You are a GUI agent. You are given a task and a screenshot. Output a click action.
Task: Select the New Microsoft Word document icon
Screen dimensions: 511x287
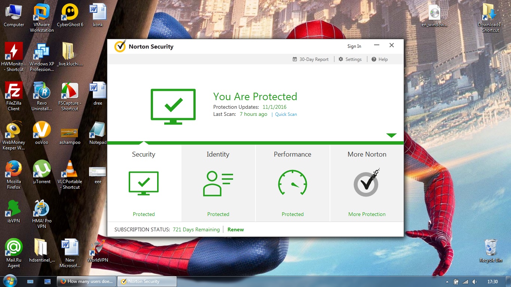tap(70, 253)
